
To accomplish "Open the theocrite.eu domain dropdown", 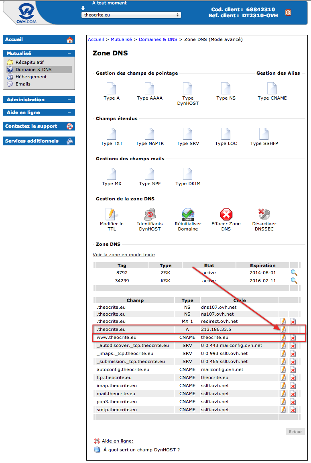I will click(131, 15).
